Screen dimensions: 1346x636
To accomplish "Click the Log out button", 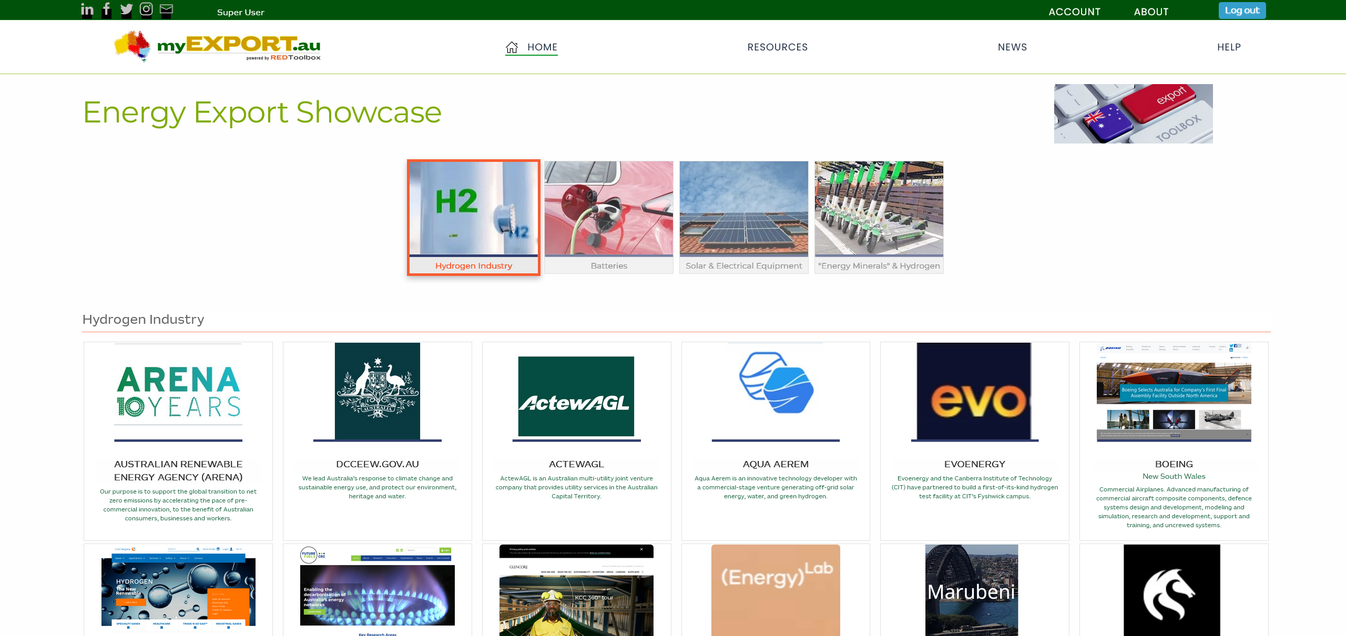I will 1242,11.
